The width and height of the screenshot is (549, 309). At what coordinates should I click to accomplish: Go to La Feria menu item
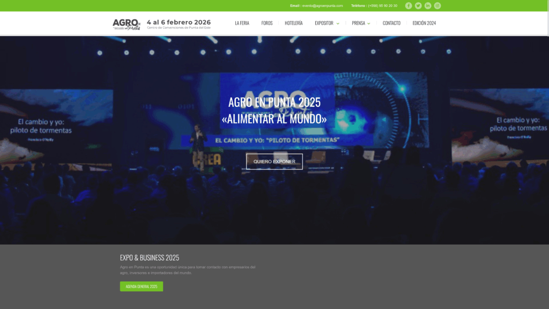point(242,23)
